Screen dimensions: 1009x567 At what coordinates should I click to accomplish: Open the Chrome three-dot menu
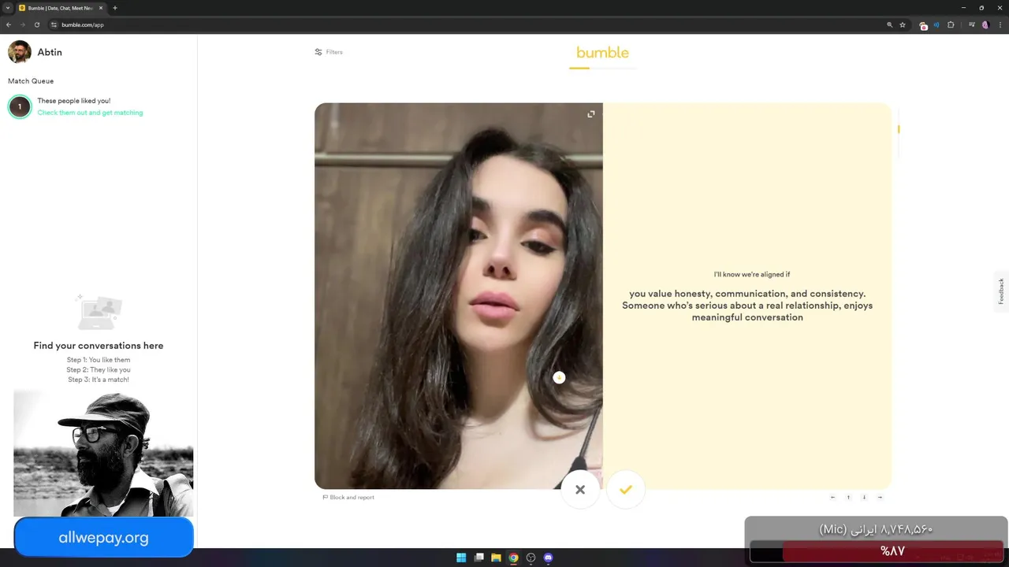click(999, 24)
